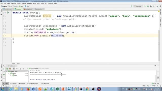Open Google Chrome from the taskbar
This screenshot has height=91, width=162.
point(87,89)
